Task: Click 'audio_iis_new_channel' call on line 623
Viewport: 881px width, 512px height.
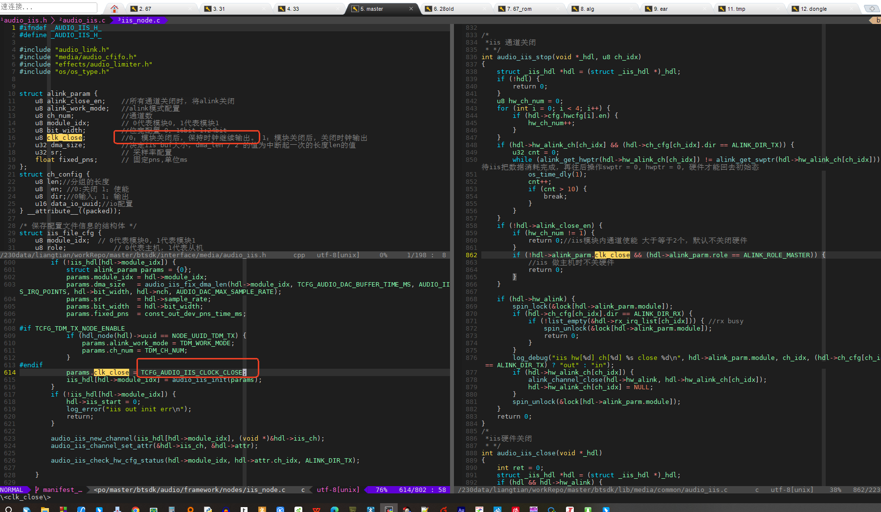Action: click(92, 438)
